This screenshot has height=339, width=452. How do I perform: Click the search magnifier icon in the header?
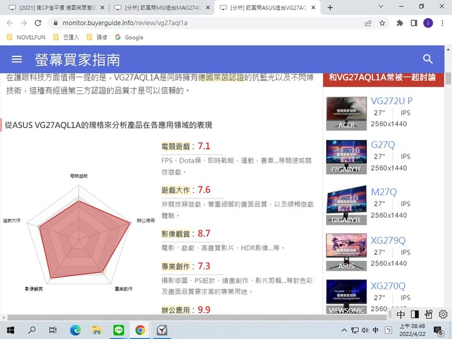tap(428, 59)
